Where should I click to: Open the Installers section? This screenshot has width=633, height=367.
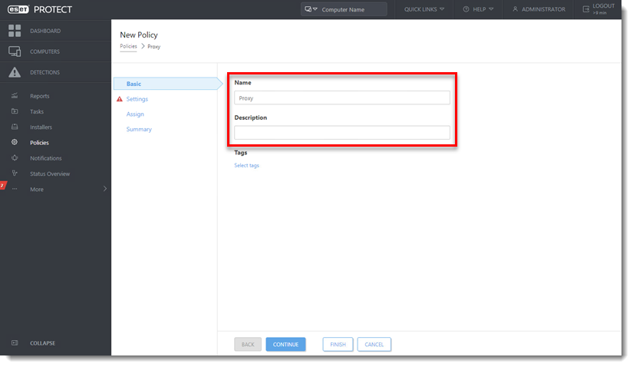pos(41,127)
